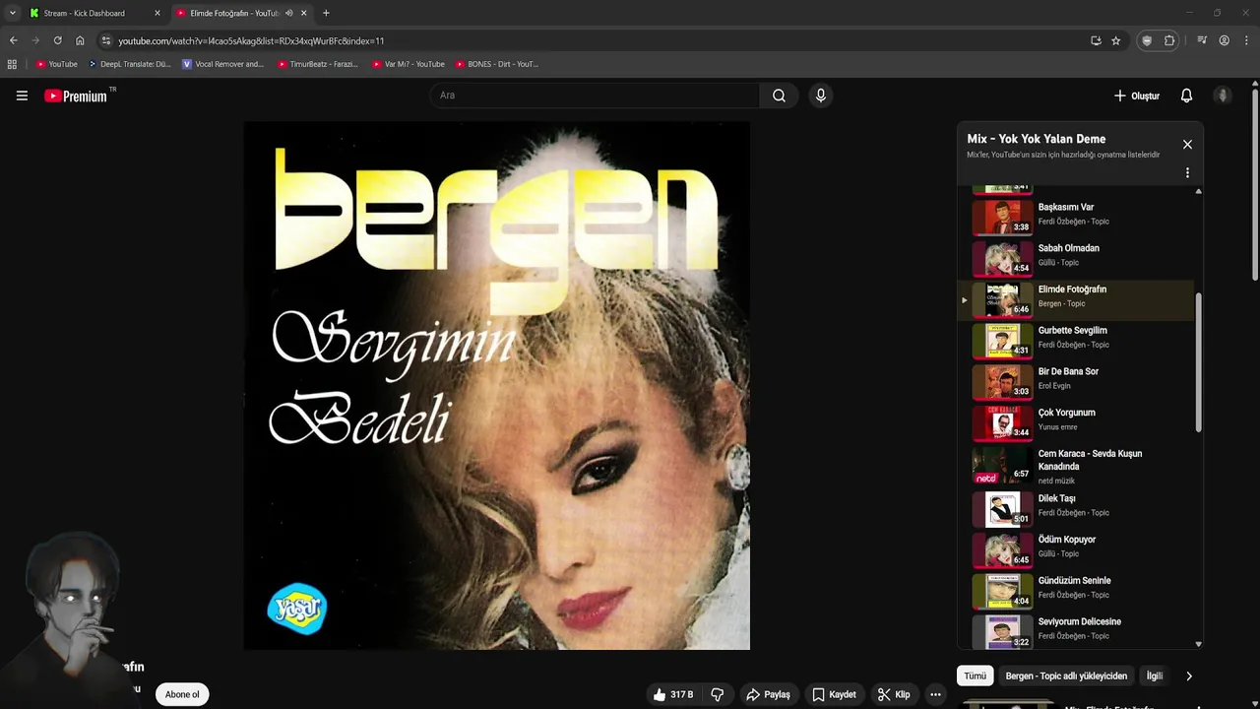Click the Bergen album art video
This screenshot has width=1260, height=709.
click(497, 386)
